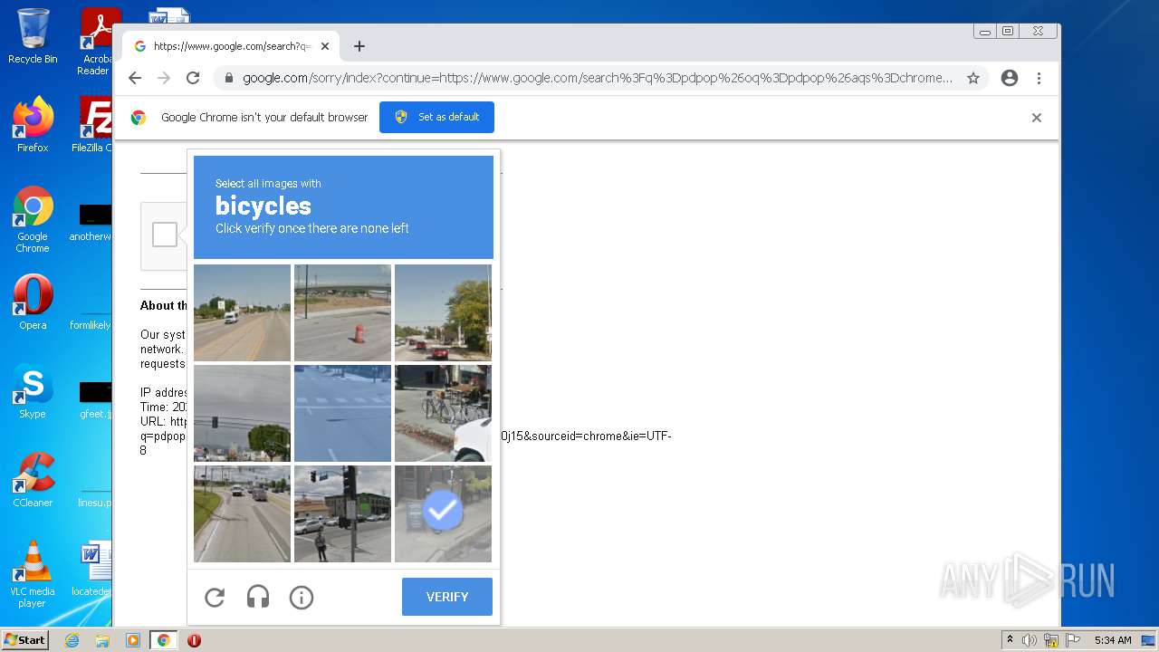Select the curved road traffic tile
Viewport: 1159px width, 652px height.
[x=242, y=513]
